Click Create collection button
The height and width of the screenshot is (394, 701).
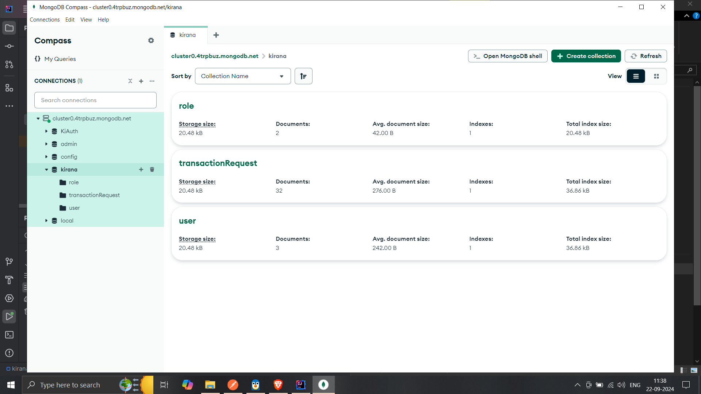coord(586,56)
